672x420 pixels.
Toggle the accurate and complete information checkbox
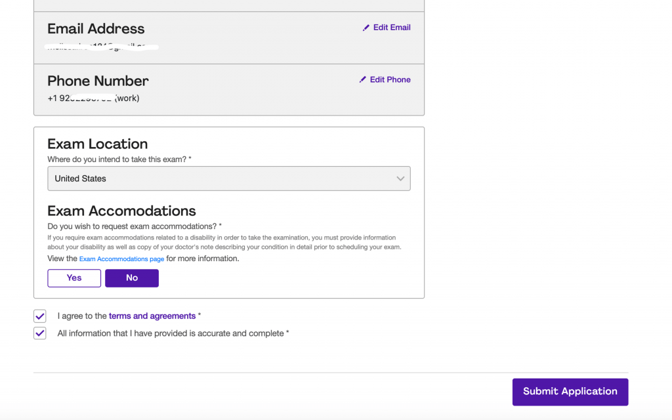click(x=40, y=333)
